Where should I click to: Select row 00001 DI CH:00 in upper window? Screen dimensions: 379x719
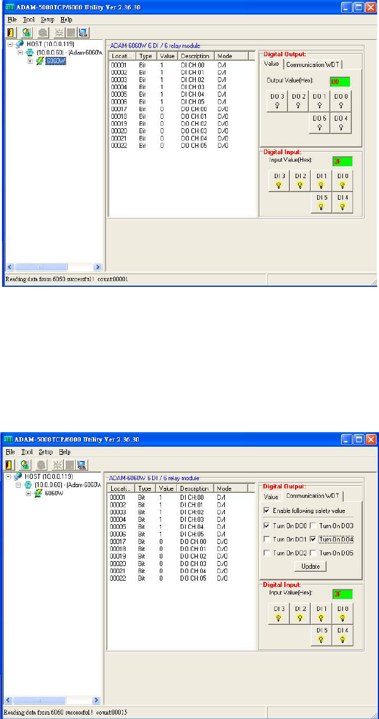click(x=181, y=65)
